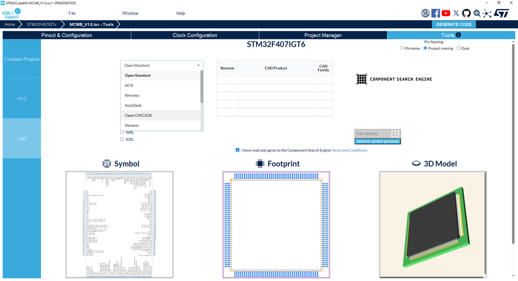Open the Facebook icon

[436, 13]
